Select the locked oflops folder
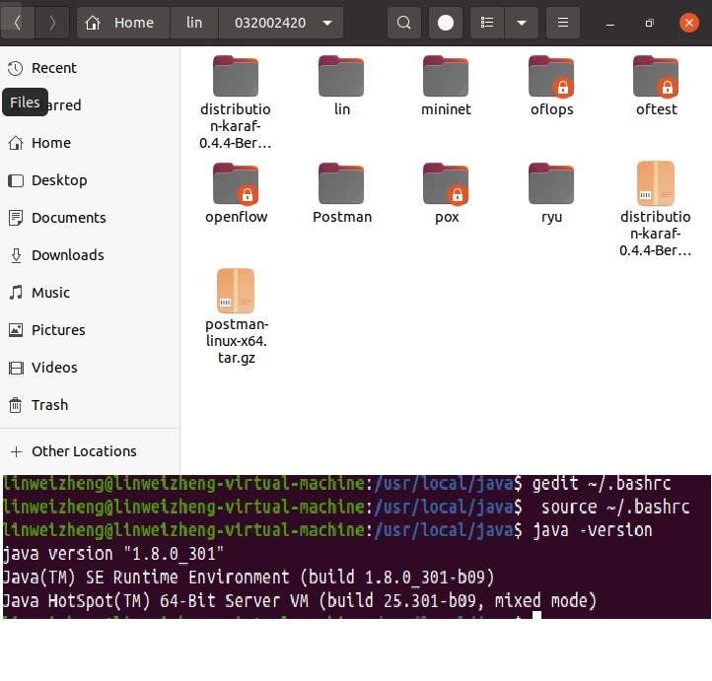The image size is (712, 681). (551, 77)
